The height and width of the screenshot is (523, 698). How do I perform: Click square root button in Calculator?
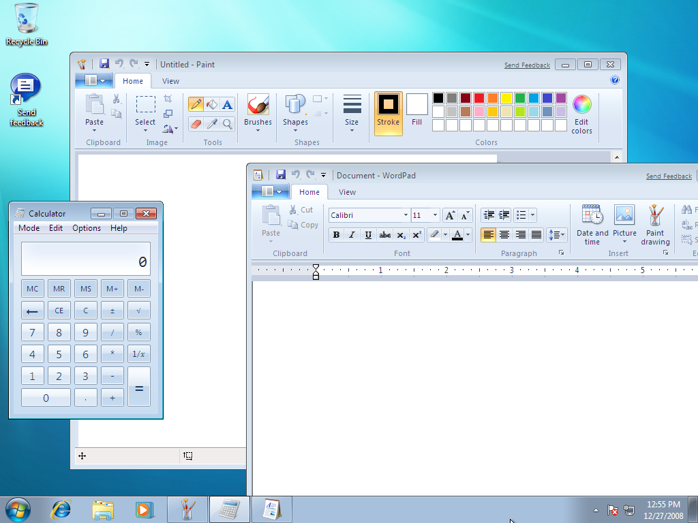(139, 311)
